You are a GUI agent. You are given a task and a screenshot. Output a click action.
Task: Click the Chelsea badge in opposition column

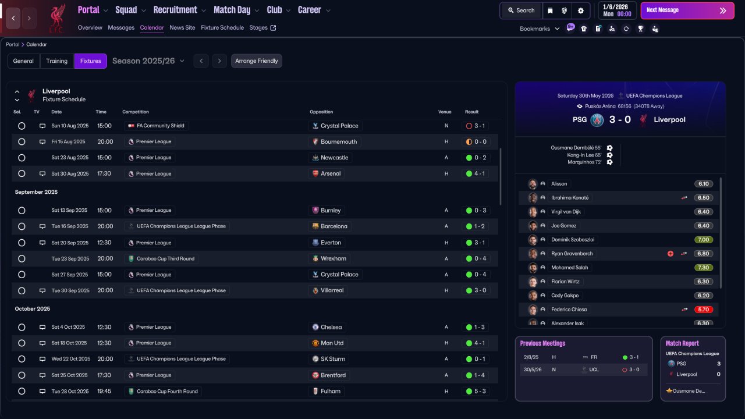coord(315,327)
